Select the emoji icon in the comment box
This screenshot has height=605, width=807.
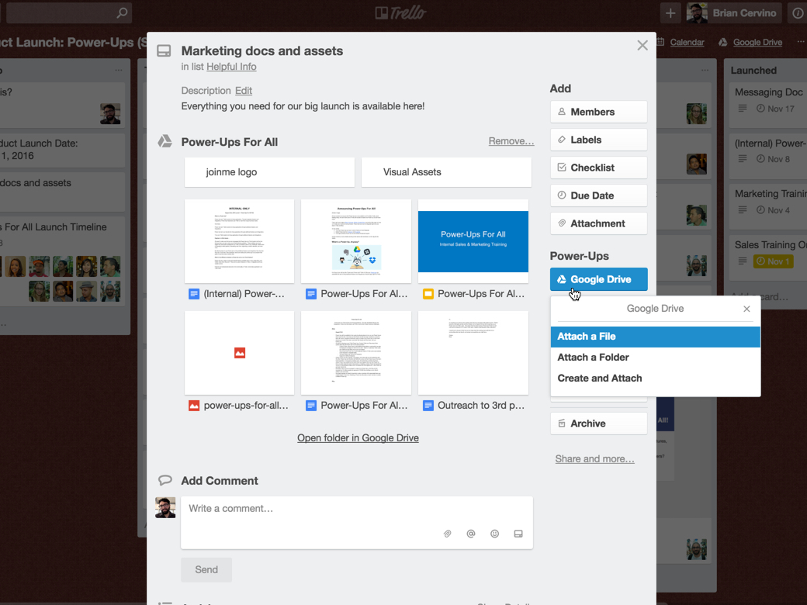tap(494, 534)
